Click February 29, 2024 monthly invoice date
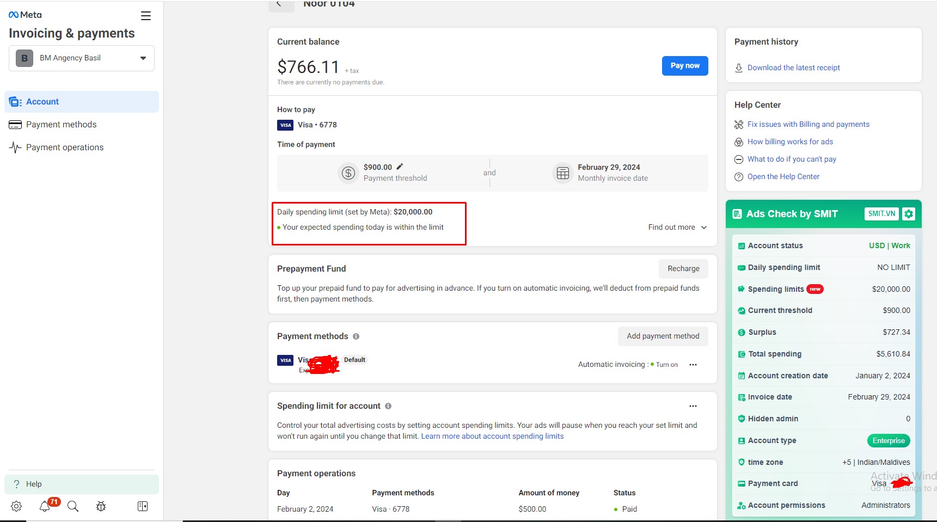Viewport: 937px width, 522px height. coord(609,167)
